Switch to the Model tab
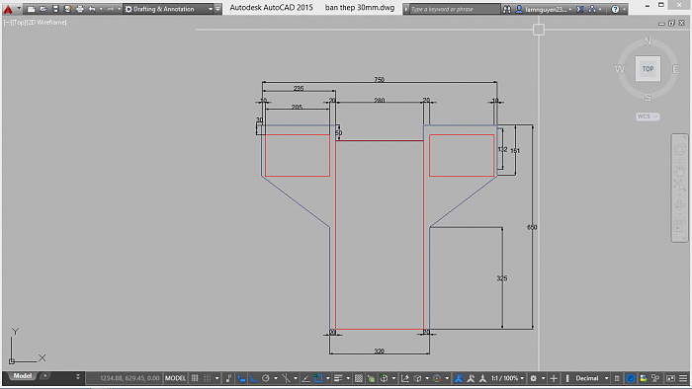Image resolution: width=692 pixels, height=389 pixels. 22,376
